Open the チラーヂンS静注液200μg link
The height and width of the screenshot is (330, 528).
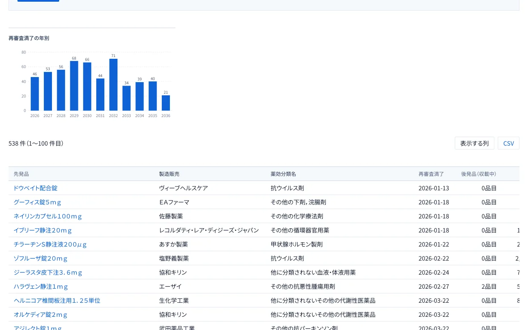coord(50,244)
